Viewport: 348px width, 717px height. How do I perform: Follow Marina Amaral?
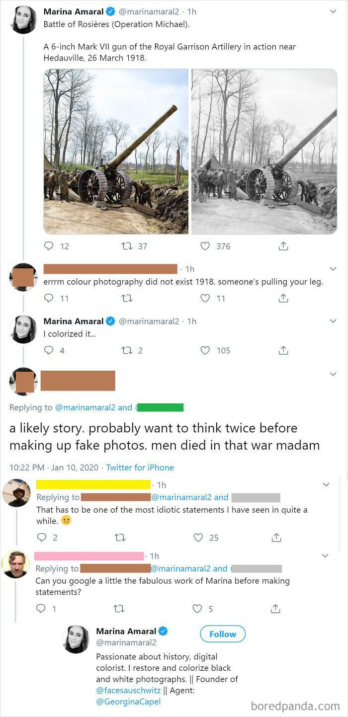pyautogui.click(x=222, y=634)
